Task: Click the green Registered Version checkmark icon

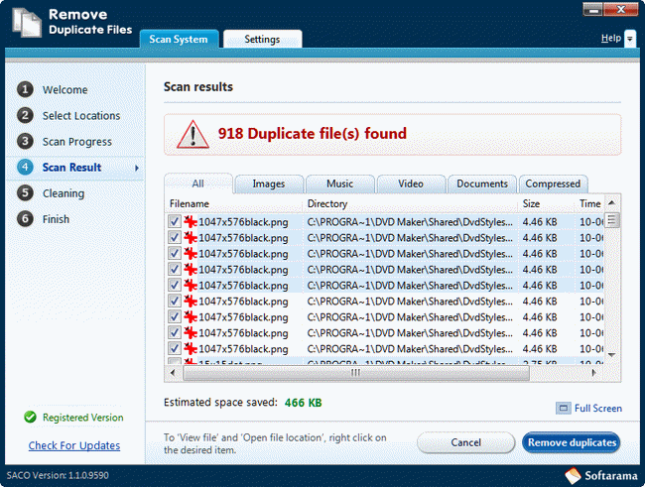Action: (x=30, y=418)
